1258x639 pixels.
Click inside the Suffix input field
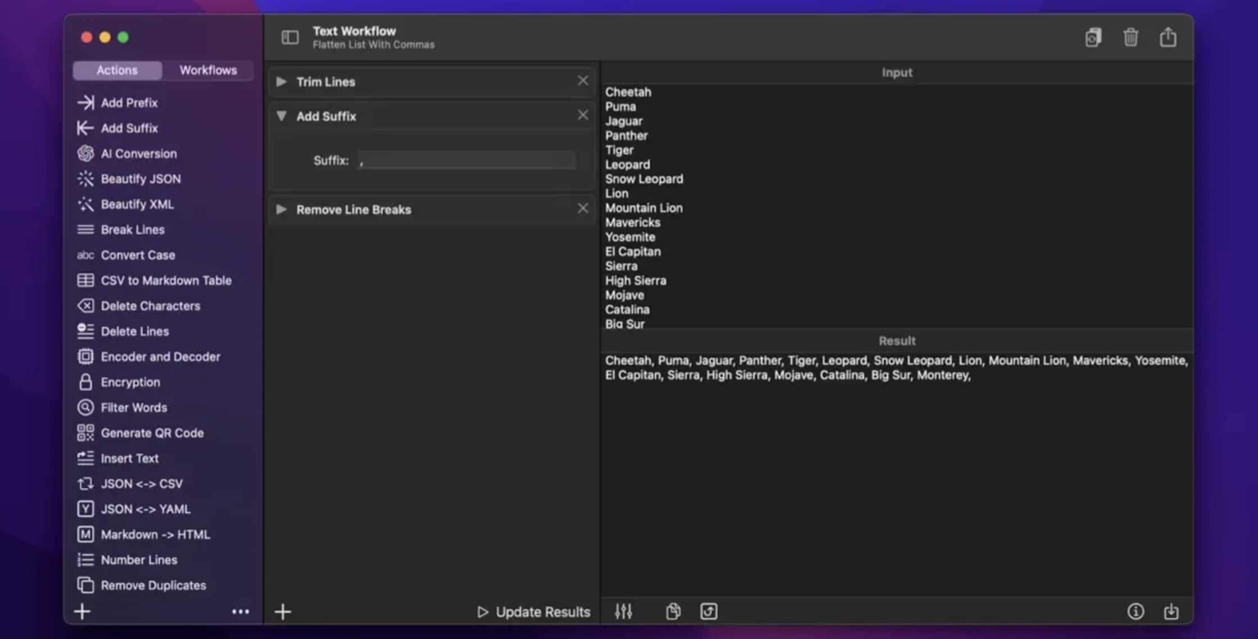pos(465,160)
